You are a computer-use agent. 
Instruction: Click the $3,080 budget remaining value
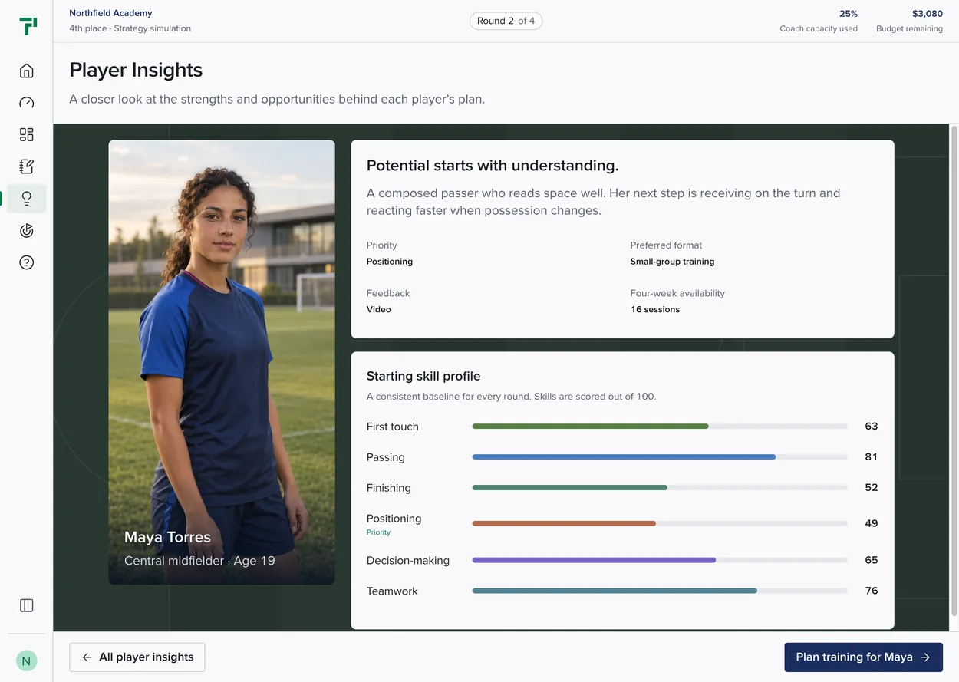point(927,14)
